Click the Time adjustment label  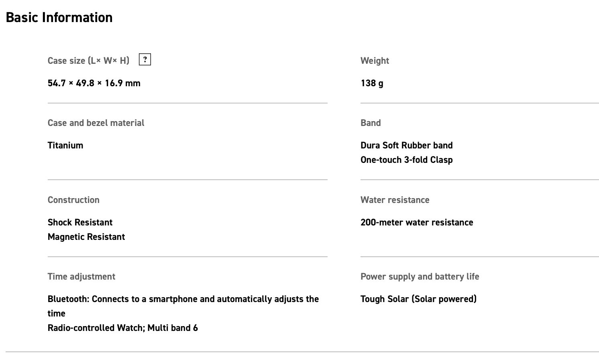coord(81,276)
